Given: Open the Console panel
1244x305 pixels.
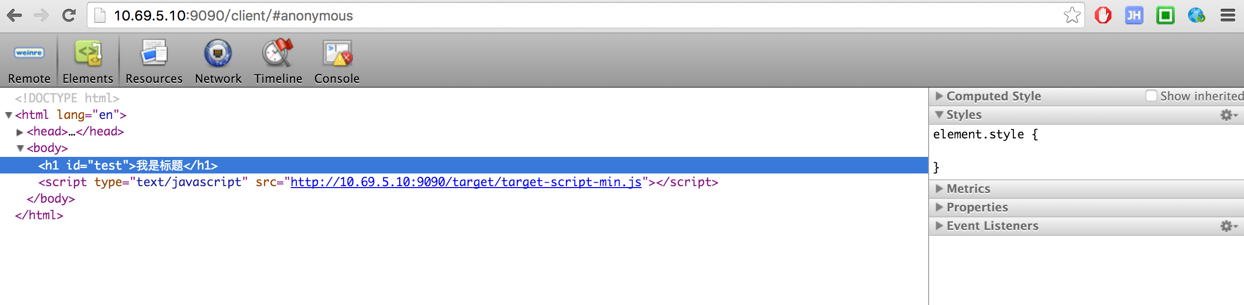Looking at the screenshot, I should coord(336,61).
